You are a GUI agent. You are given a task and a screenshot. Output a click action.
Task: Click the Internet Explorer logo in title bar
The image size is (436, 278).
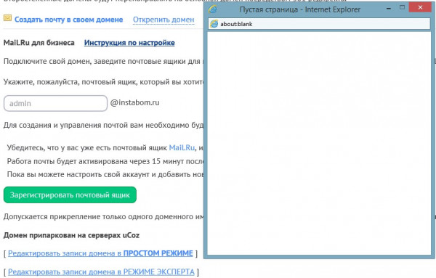[x=213, y=9]
